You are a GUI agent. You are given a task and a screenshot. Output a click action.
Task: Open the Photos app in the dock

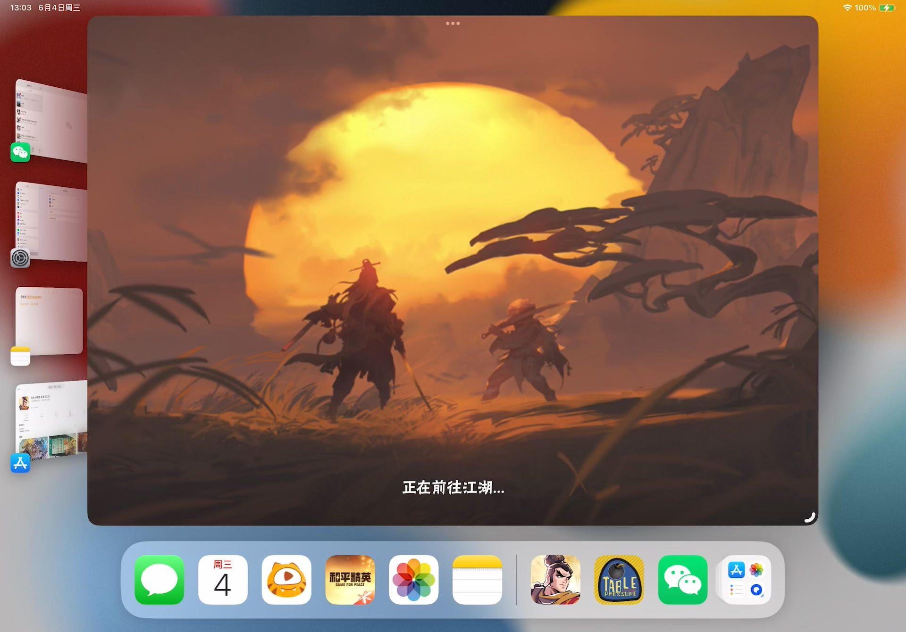point(414,580)
